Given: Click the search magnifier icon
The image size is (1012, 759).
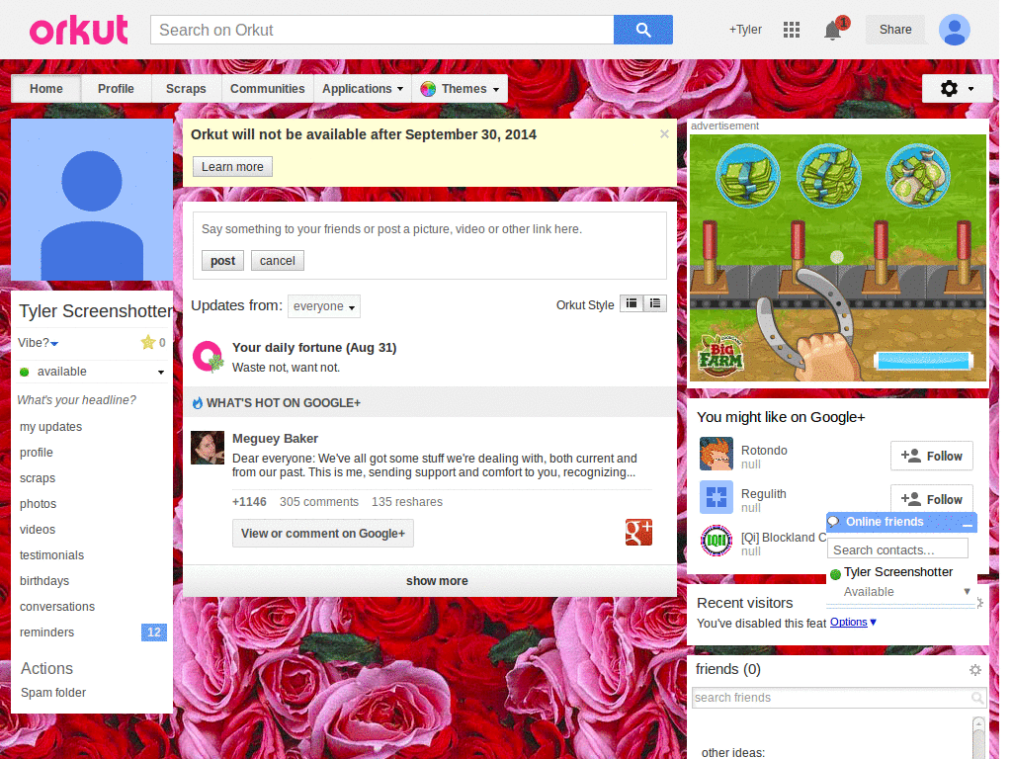Looking at the screenshot, I should [x=643, y=30].
